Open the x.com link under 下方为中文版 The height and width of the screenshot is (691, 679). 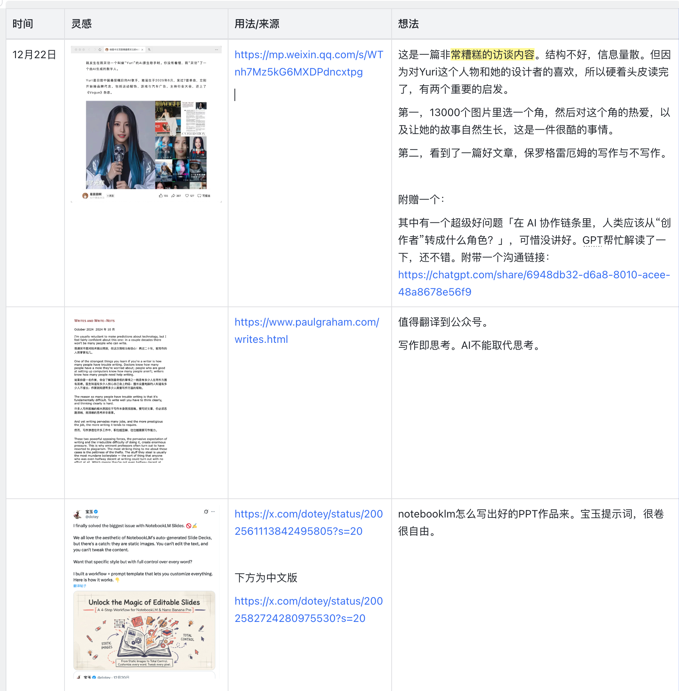tap(308, 610)
